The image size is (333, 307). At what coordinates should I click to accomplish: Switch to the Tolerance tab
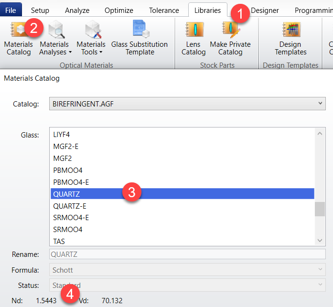coord(164,10)
